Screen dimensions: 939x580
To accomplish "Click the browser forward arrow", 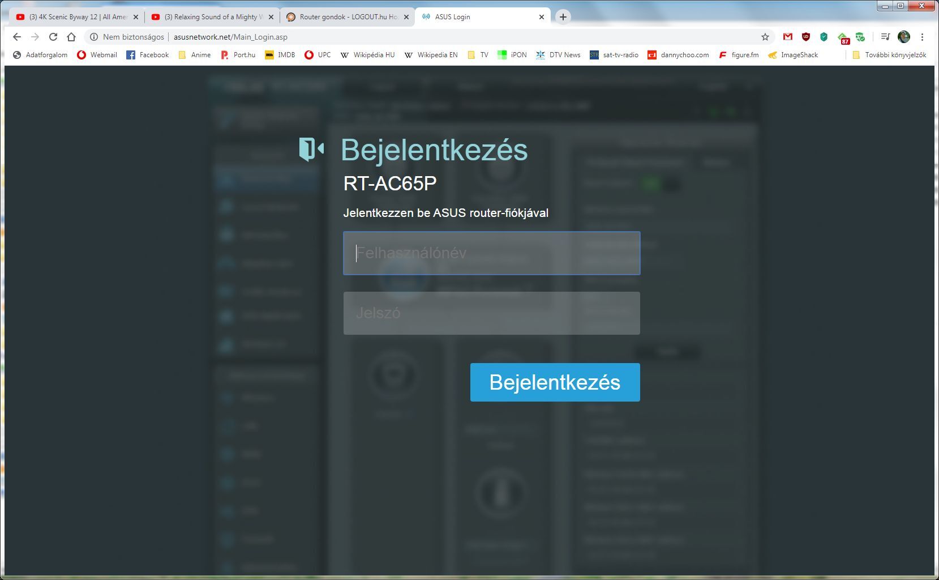I will [x=35, y=37].
